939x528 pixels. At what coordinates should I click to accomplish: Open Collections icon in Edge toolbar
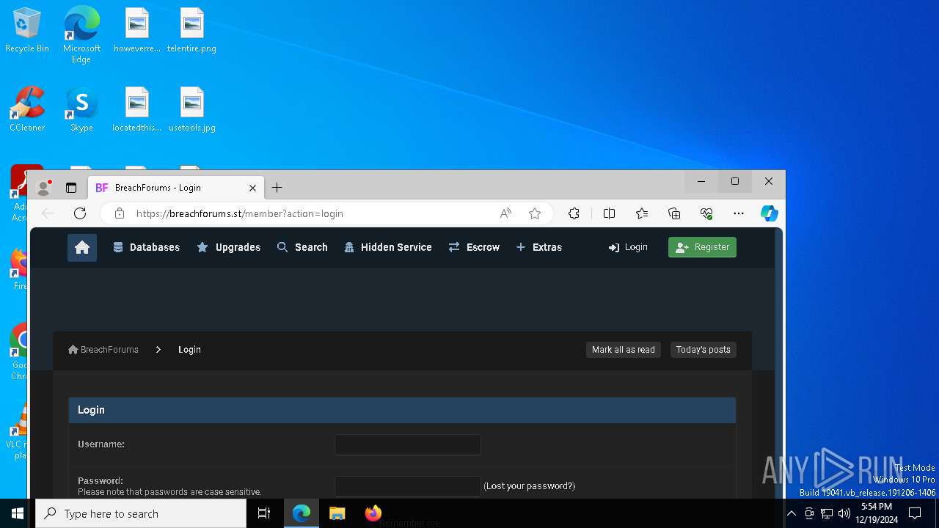[x=674, y=213]
